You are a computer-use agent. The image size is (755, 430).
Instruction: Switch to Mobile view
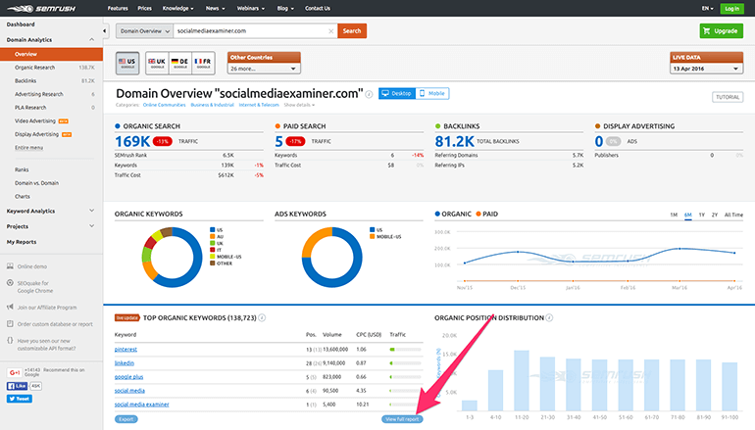click(432, 93)
